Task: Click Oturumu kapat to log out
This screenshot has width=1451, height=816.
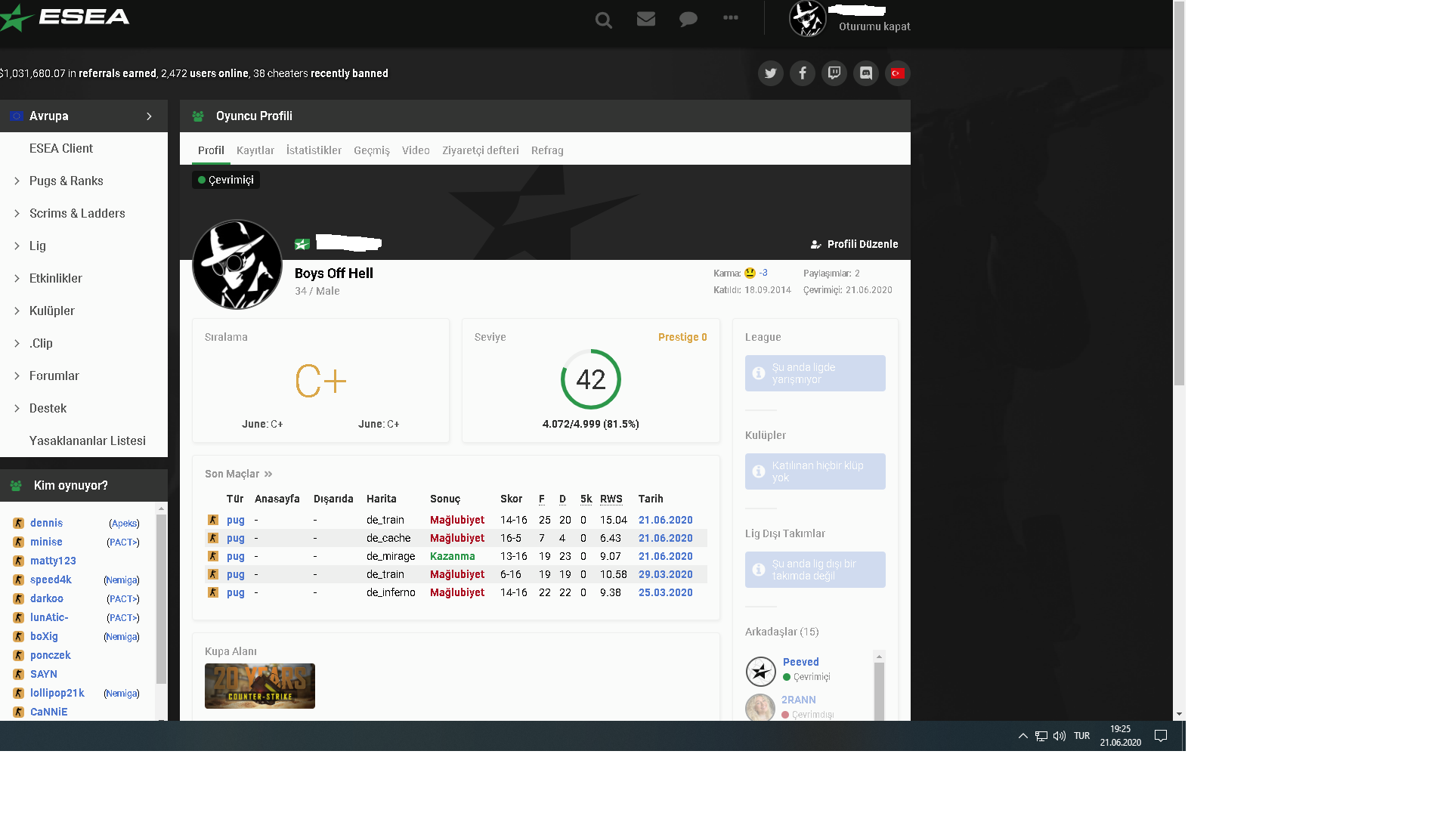Action: pyautogui.click(x=874, y=26)
